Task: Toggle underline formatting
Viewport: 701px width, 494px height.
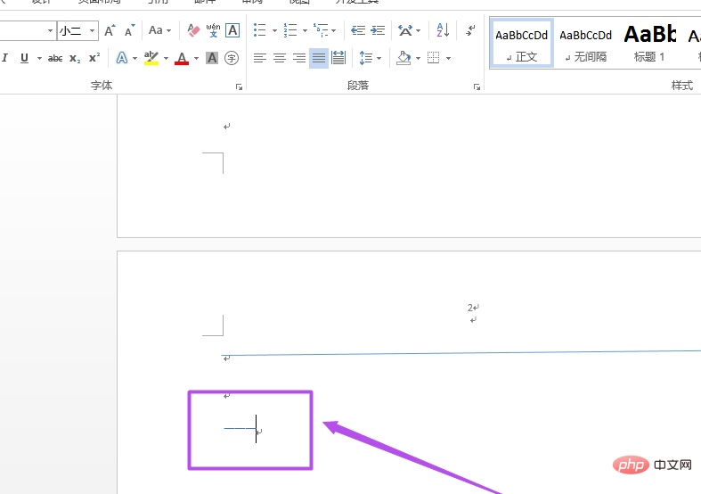Action: pos(24,58)
